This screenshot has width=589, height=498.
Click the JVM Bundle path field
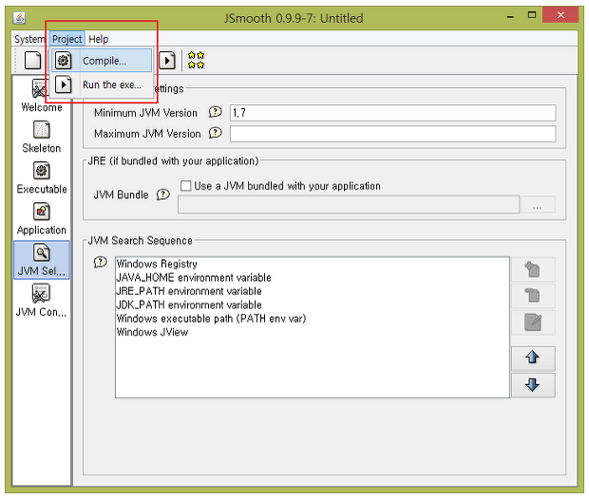click(x=349, y=204)
